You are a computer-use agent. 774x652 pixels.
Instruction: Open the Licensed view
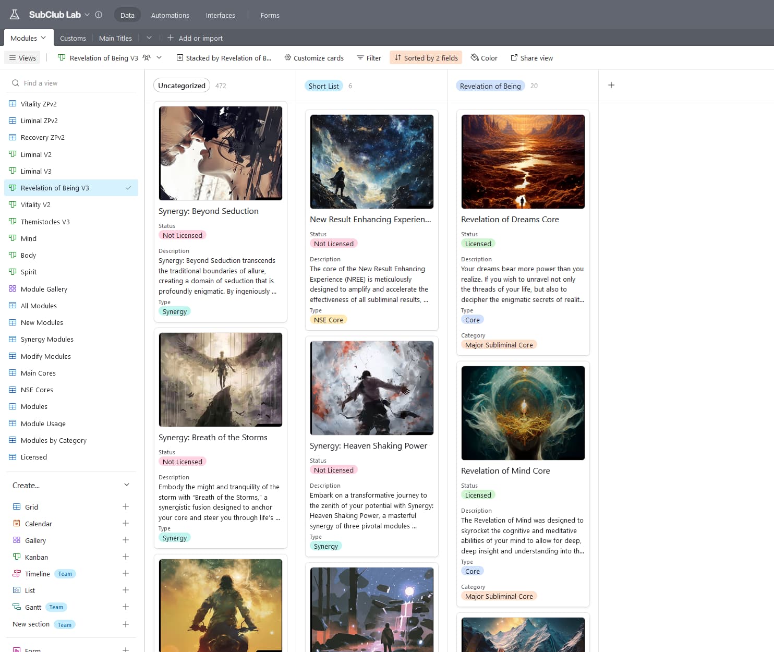pos(71,457)
